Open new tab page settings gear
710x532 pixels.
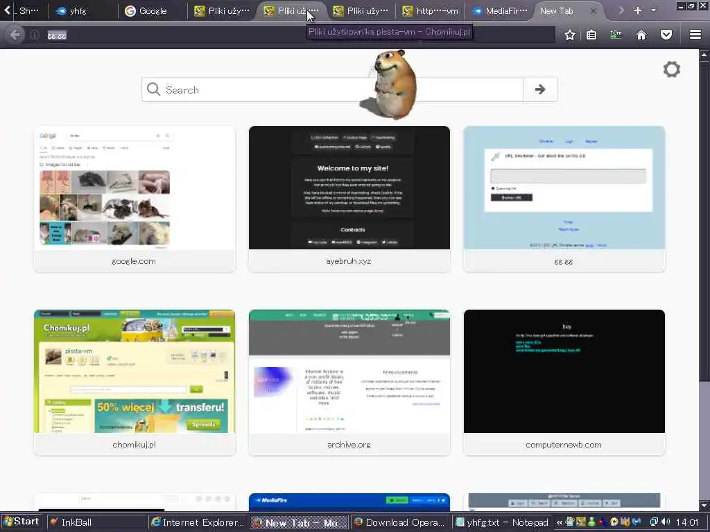[x=671, y=69]
